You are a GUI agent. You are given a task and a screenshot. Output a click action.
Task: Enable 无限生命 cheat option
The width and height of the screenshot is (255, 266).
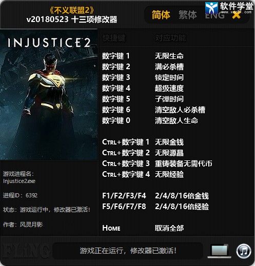click(x=169, y=56)
